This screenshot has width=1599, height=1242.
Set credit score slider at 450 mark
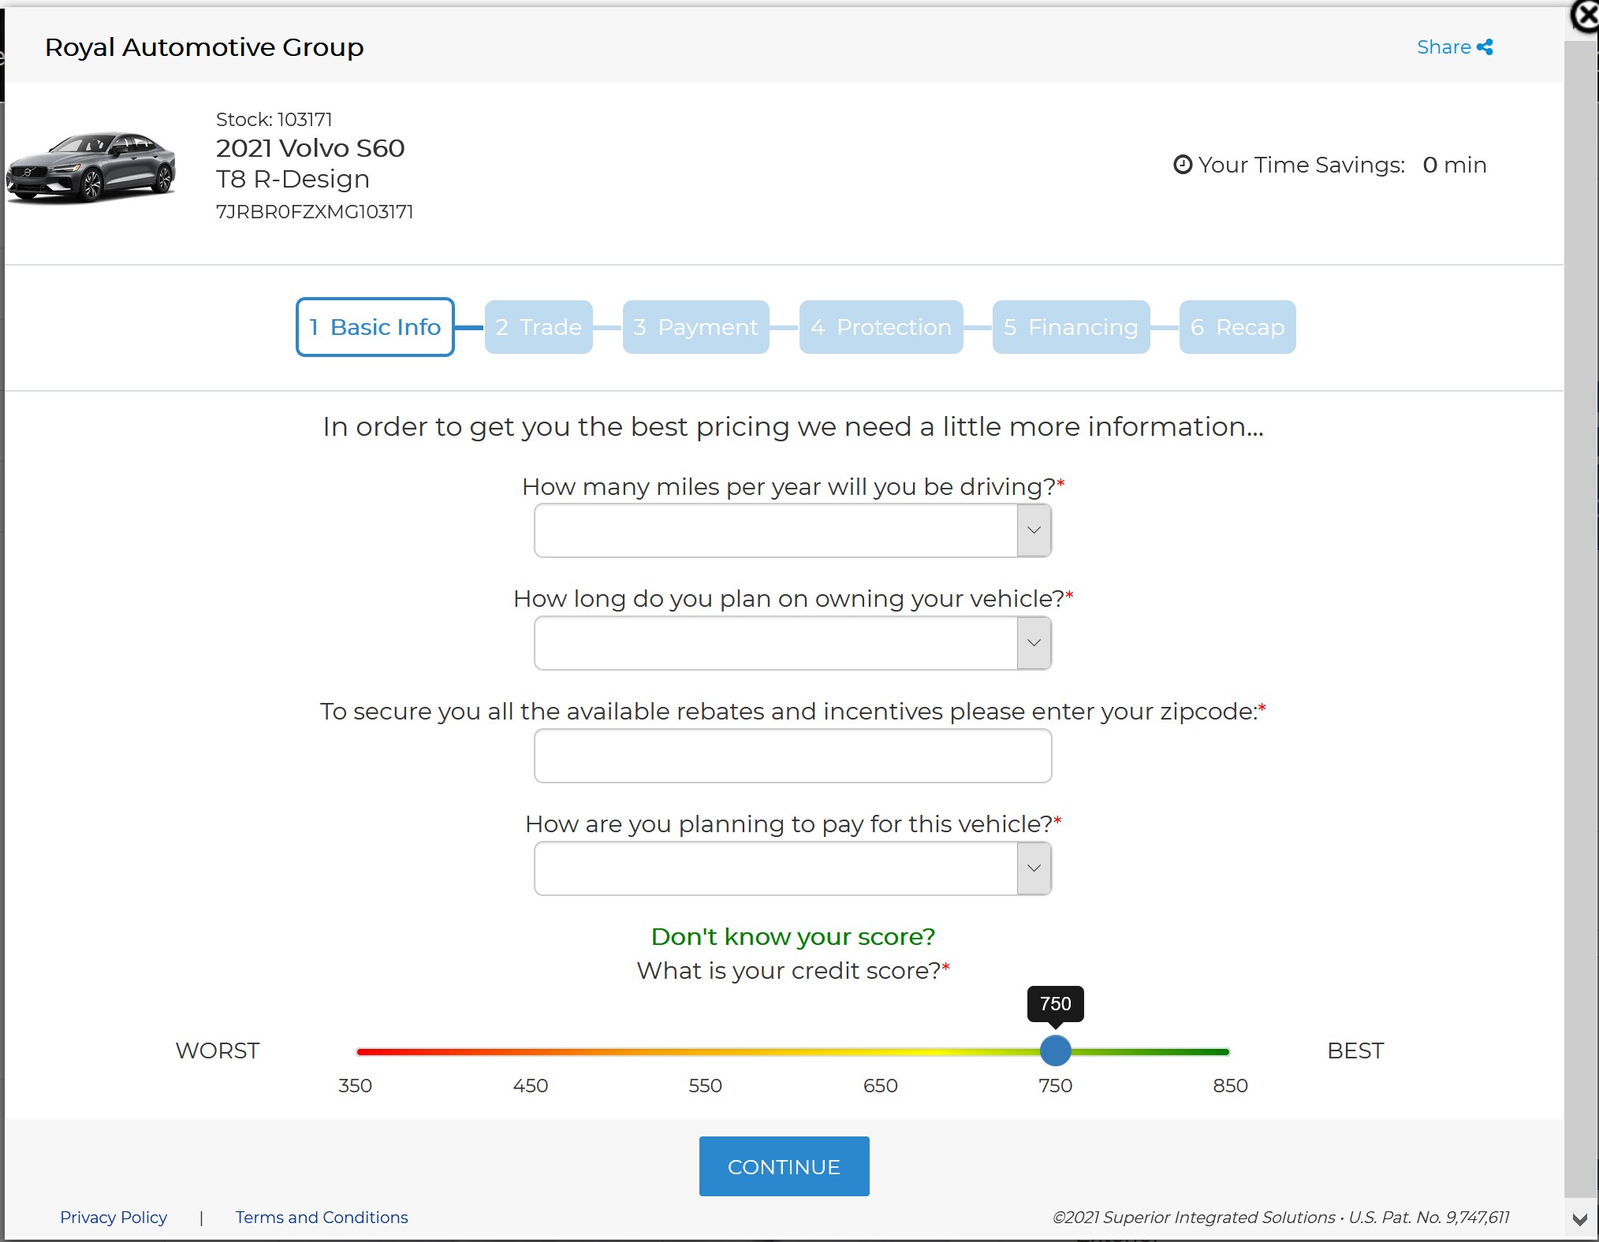531,1051
